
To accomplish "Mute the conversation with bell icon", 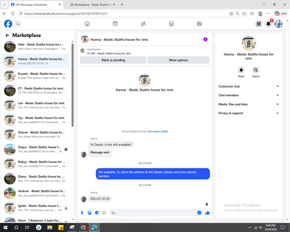I will pos(241,70).
